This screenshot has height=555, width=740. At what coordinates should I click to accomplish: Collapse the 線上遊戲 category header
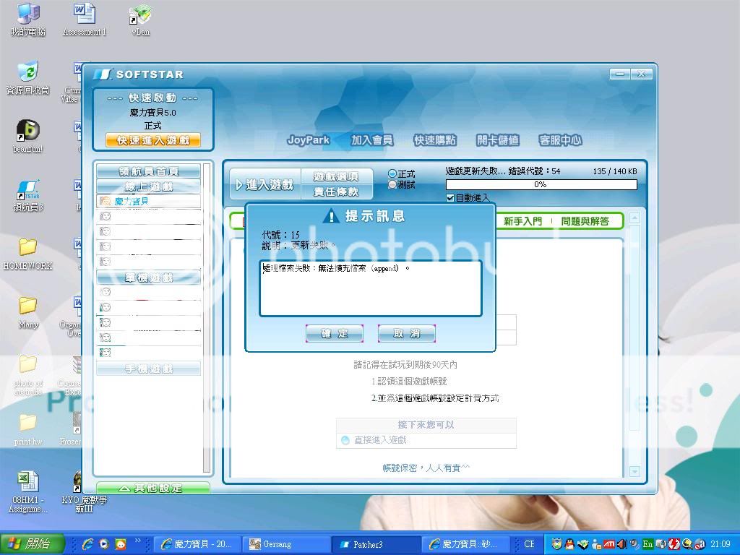click(149, 186)
